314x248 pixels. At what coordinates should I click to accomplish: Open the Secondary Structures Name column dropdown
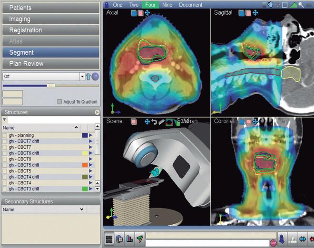coord(82,210)
